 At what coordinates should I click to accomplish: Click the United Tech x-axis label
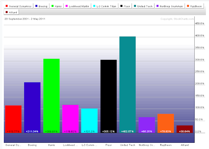tap(128, 145)
